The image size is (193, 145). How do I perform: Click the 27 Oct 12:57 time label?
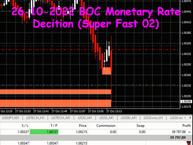[x=78, y=111]
